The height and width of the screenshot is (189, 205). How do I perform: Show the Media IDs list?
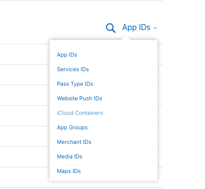pos(70,156)
